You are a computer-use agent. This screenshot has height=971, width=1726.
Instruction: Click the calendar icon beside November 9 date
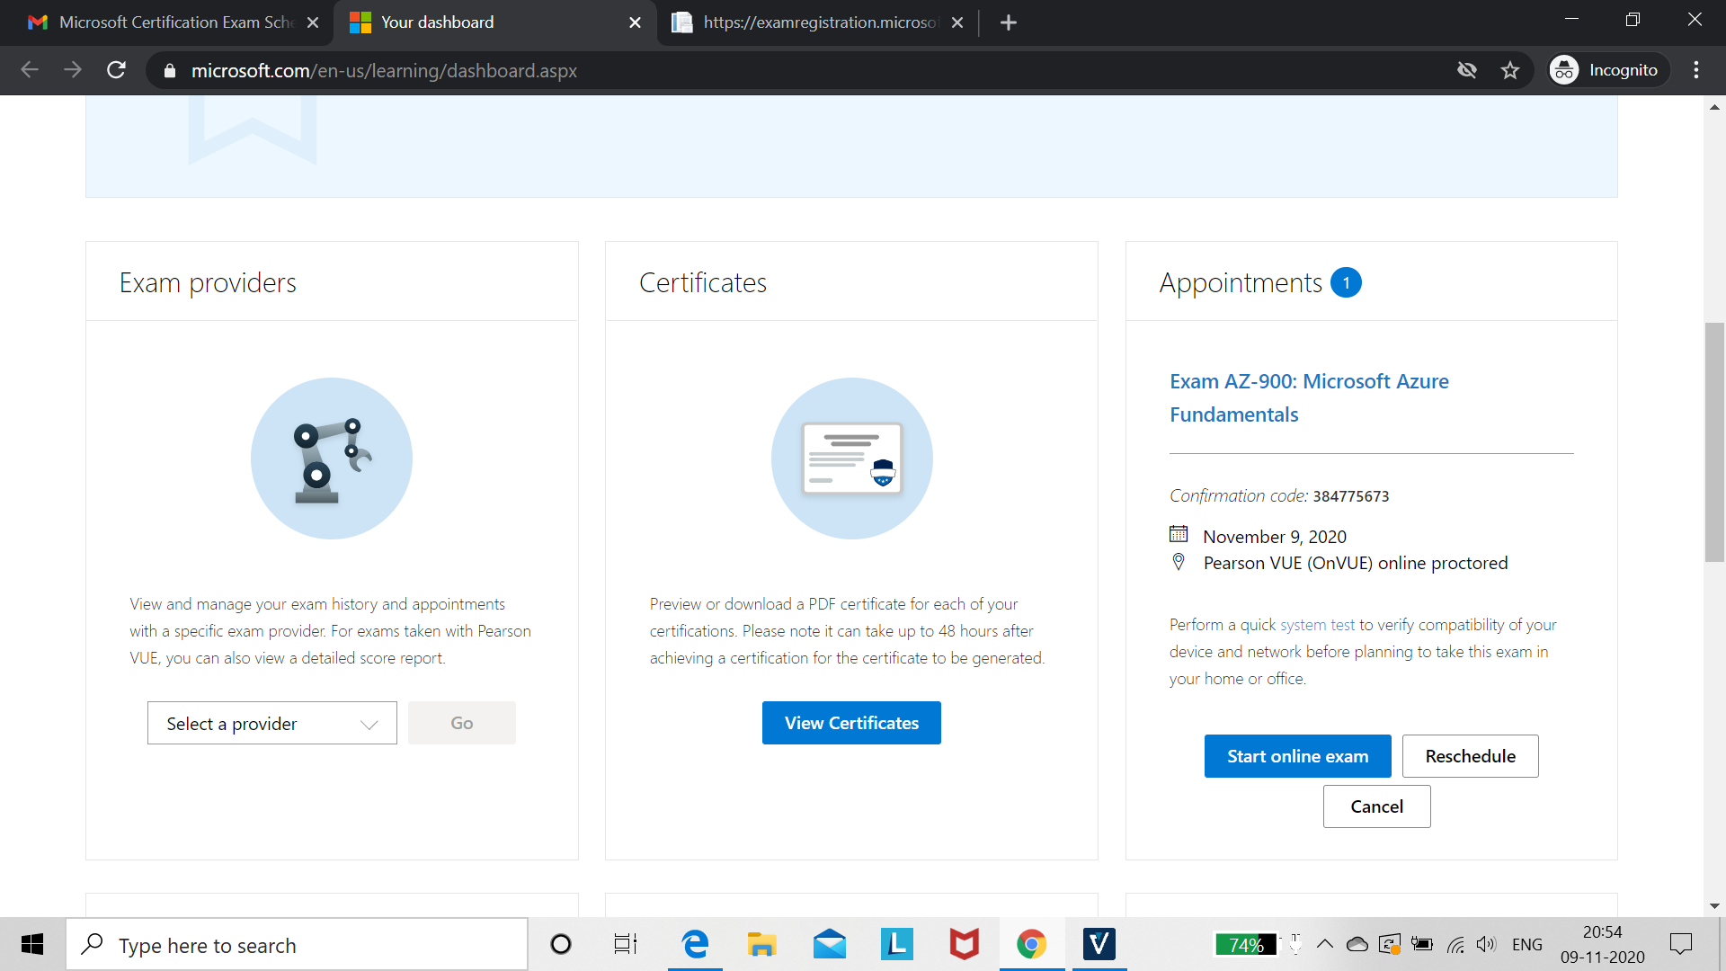coord(1179,533)
